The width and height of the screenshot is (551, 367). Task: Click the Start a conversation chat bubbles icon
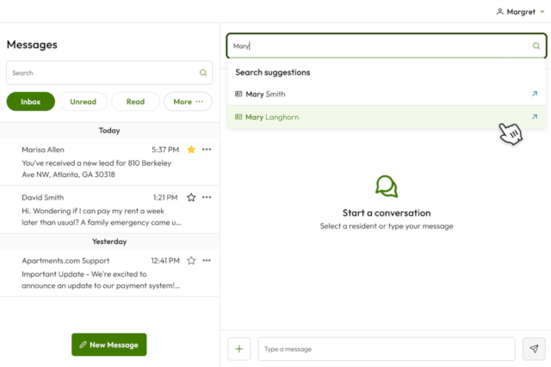pyautogui.click(x=387, y=187)
